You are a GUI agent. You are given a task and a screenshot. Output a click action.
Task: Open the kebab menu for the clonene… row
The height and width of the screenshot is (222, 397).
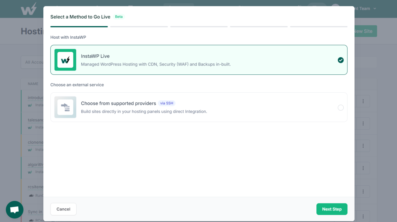[363, 146]
